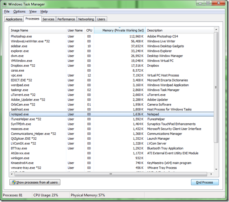Select the Communications_Helper.exe *32 process
This screenshot has height=202, width=229.
point(112,134)
